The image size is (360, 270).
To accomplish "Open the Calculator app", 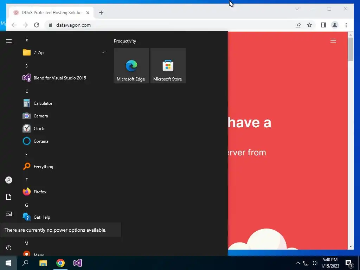I will [64, 103].
